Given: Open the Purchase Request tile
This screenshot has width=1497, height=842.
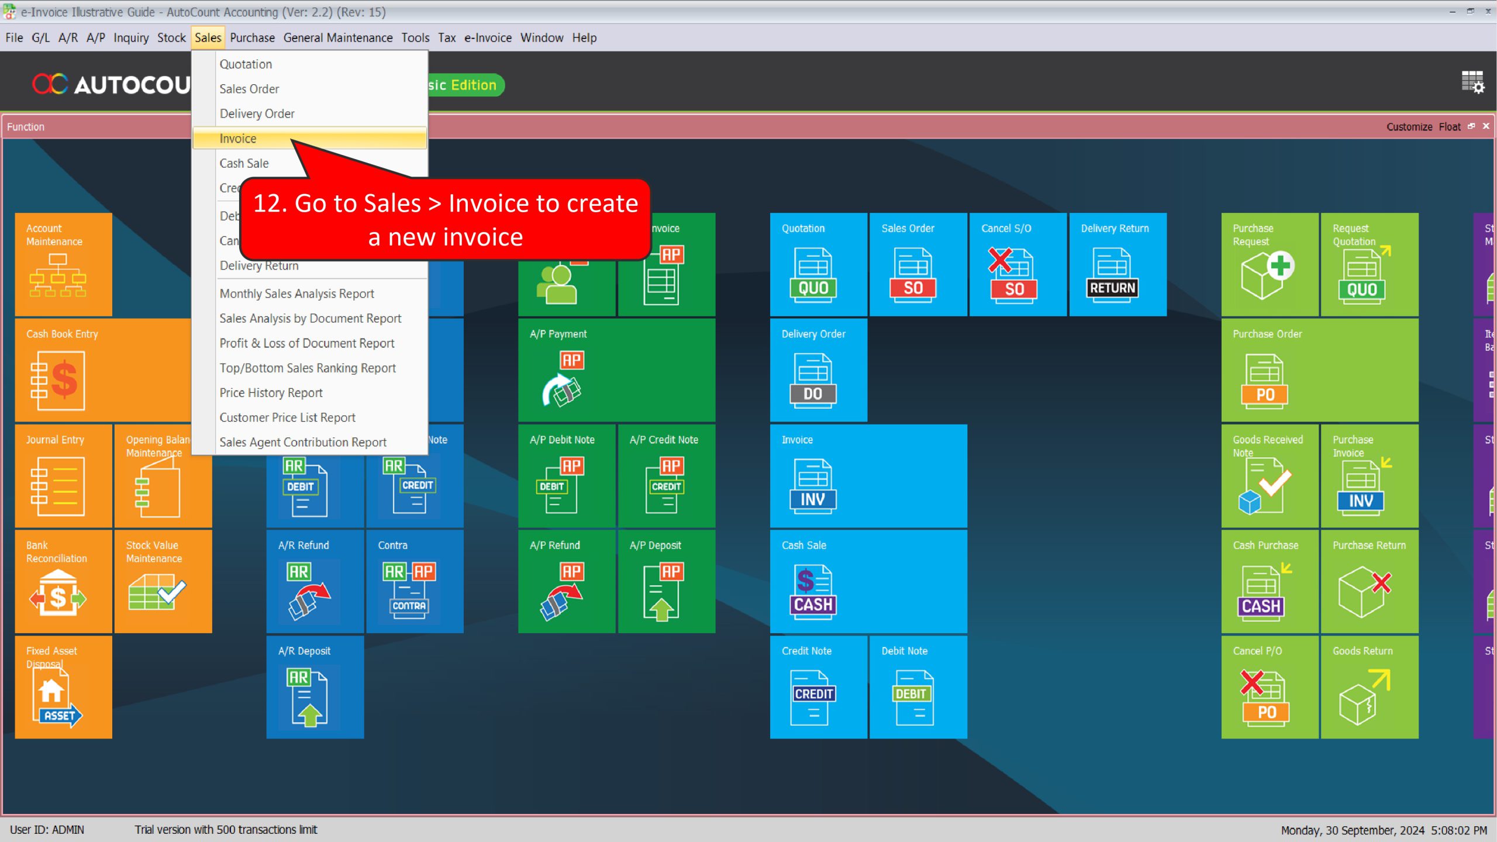Looking at the screenshot, I should click(1270, 264).
